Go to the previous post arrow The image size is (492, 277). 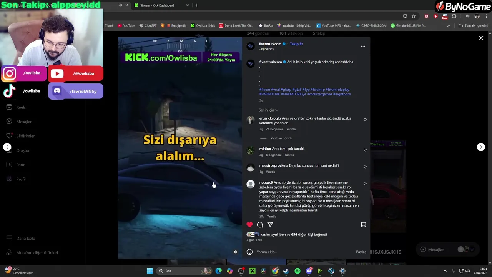pos(7,147)
